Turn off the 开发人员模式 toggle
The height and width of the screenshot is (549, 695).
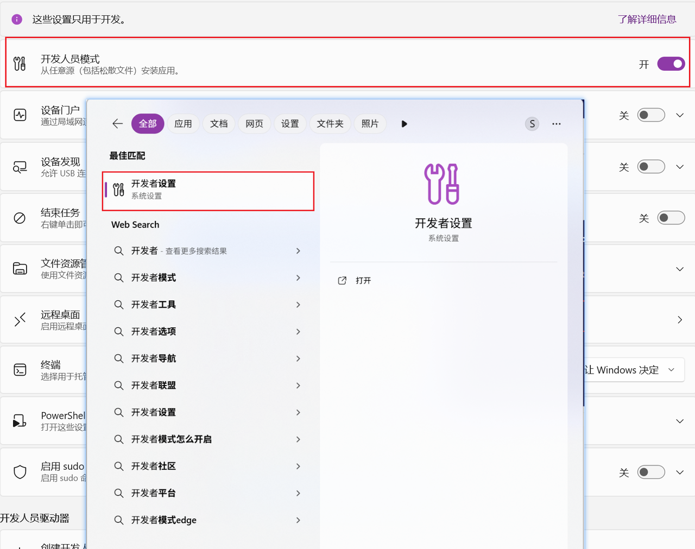[x=671, y=64]
